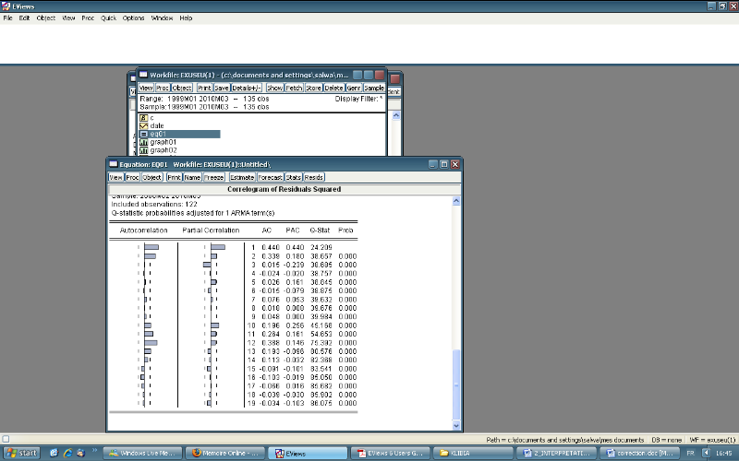Click the Genr button in the workfile toolbar

[x=355, y=88]
